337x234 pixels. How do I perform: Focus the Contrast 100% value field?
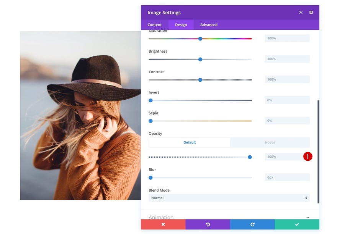[287, 79]
